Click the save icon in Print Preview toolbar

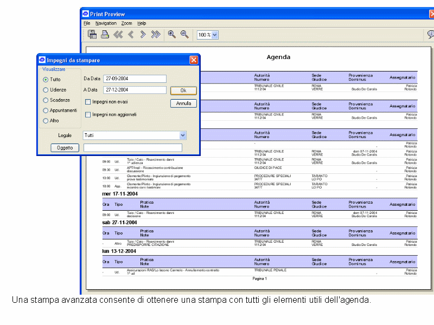coord(92,35)
